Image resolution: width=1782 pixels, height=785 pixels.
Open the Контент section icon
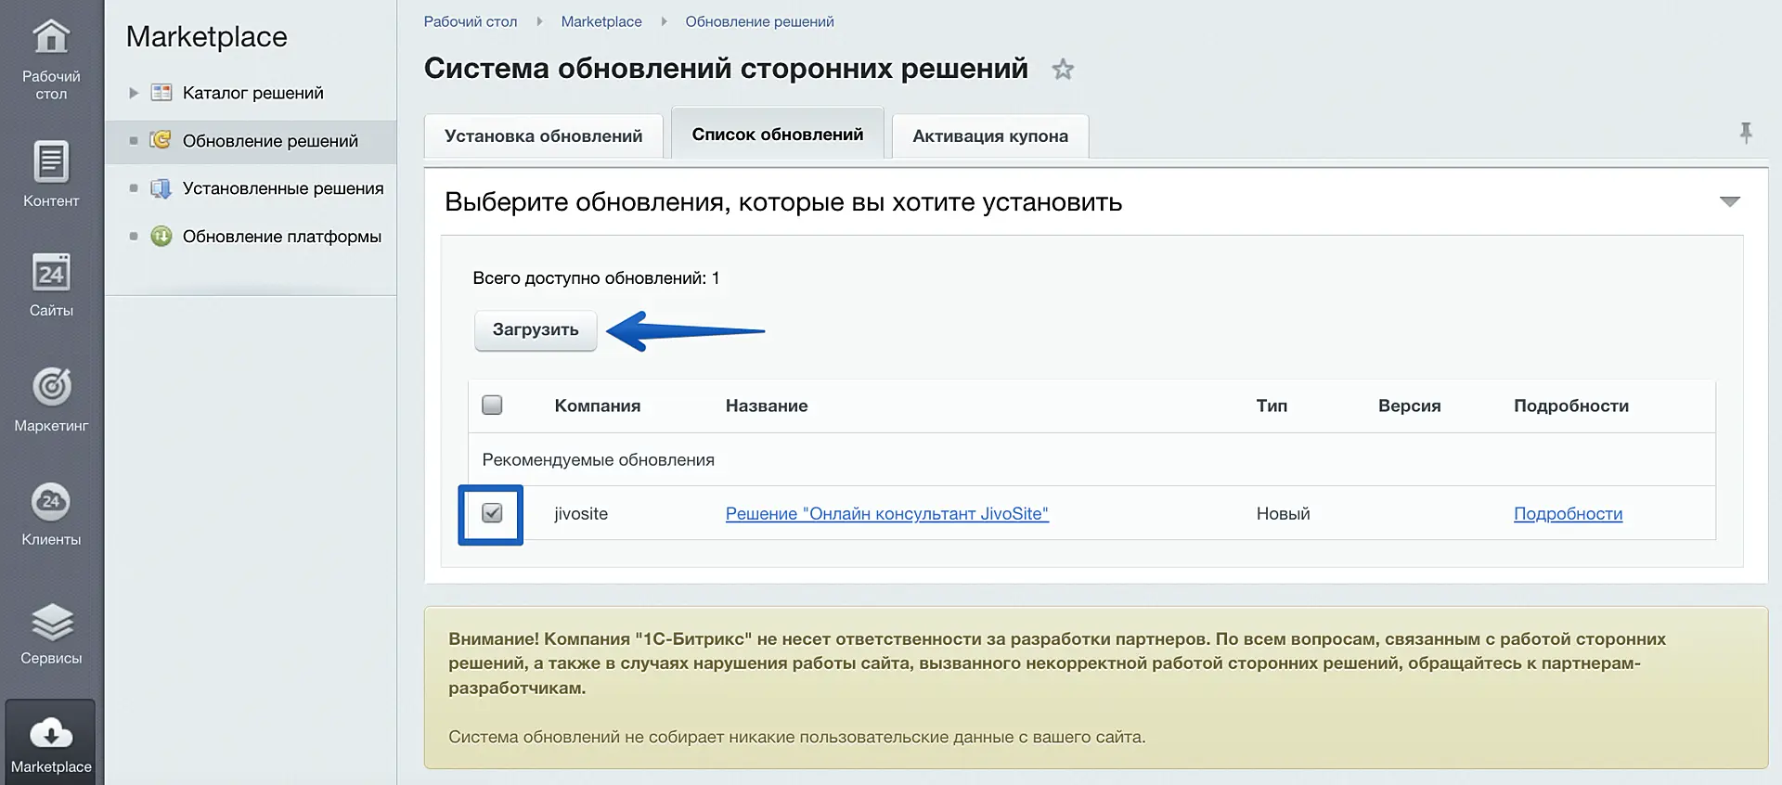coord(51,162)
